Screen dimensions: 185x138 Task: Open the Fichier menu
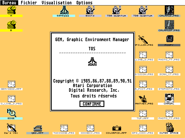(29, 3)
